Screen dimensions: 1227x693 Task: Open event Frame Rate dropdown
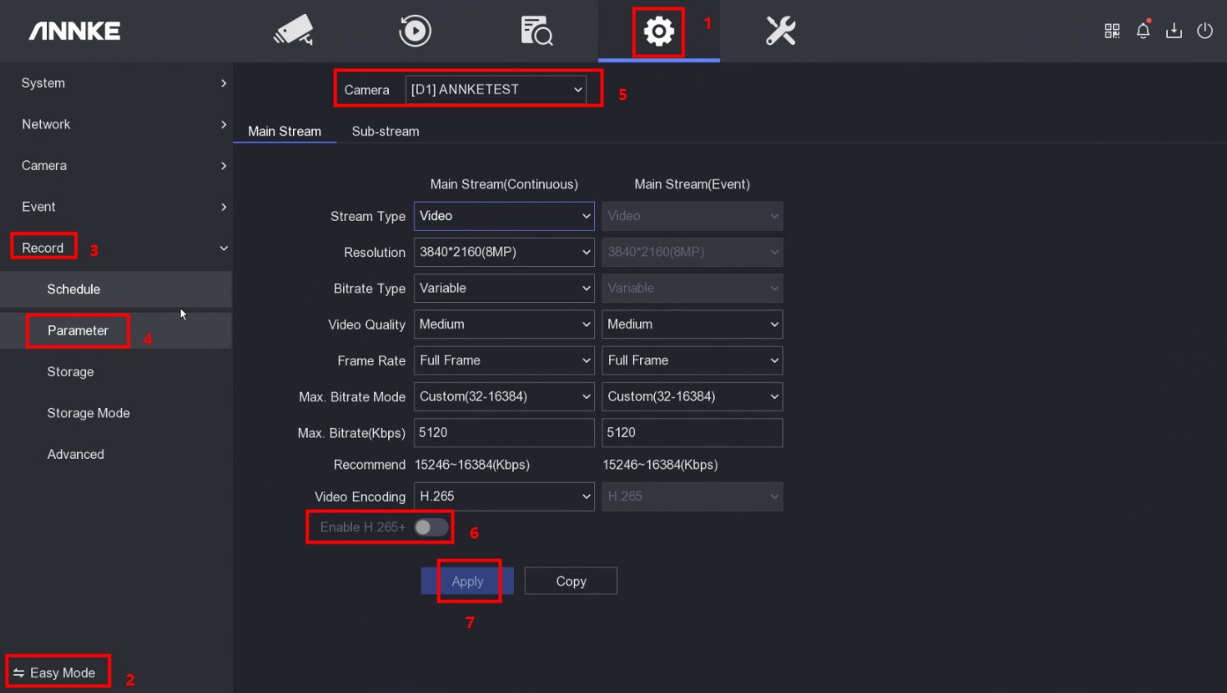tap(692, 360)
